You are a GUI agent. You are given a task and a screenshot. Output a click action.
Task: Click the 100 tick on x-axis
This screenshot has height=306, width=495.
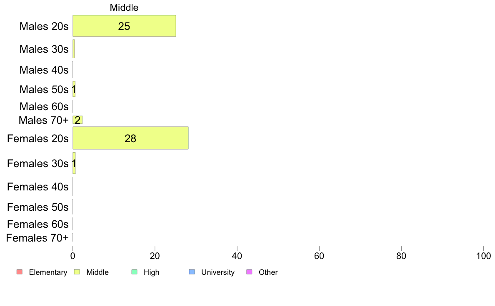click(483, 256)
